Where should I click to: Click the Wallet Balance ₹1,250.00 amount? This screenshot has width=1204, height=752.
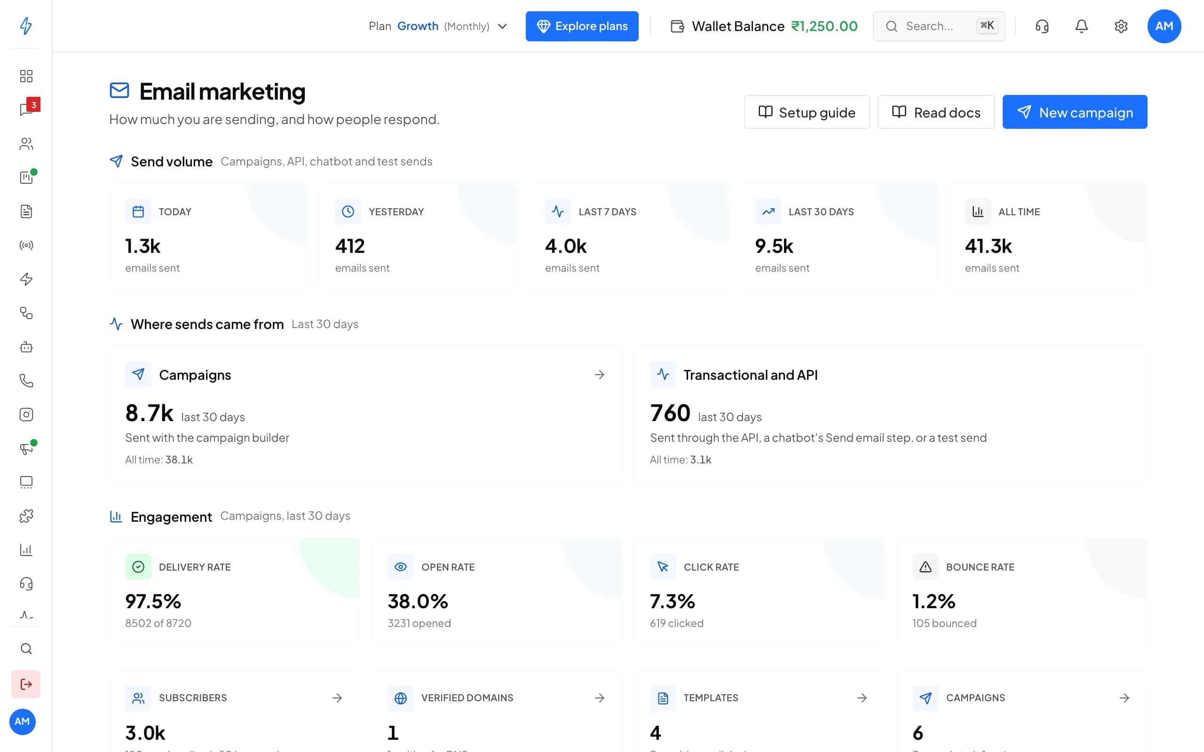pyautogui.click(x=824, y=26)
